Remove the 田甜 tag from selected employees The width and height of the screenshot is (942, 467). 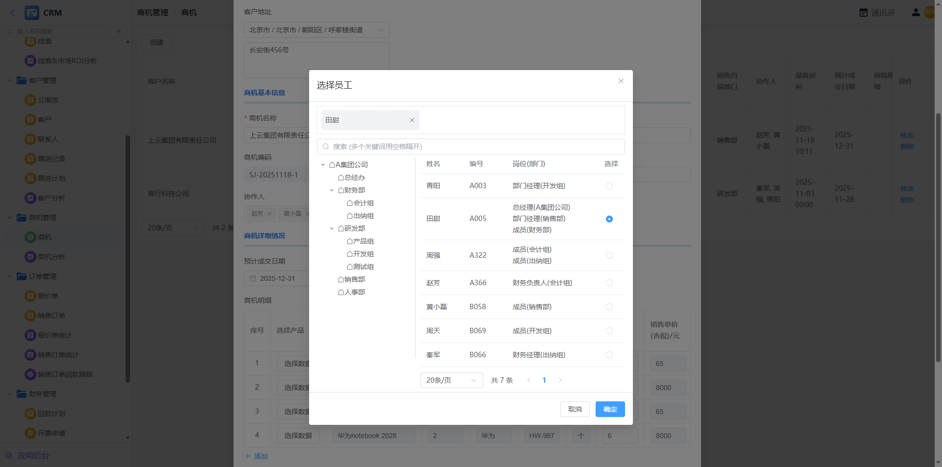point(412,120)
